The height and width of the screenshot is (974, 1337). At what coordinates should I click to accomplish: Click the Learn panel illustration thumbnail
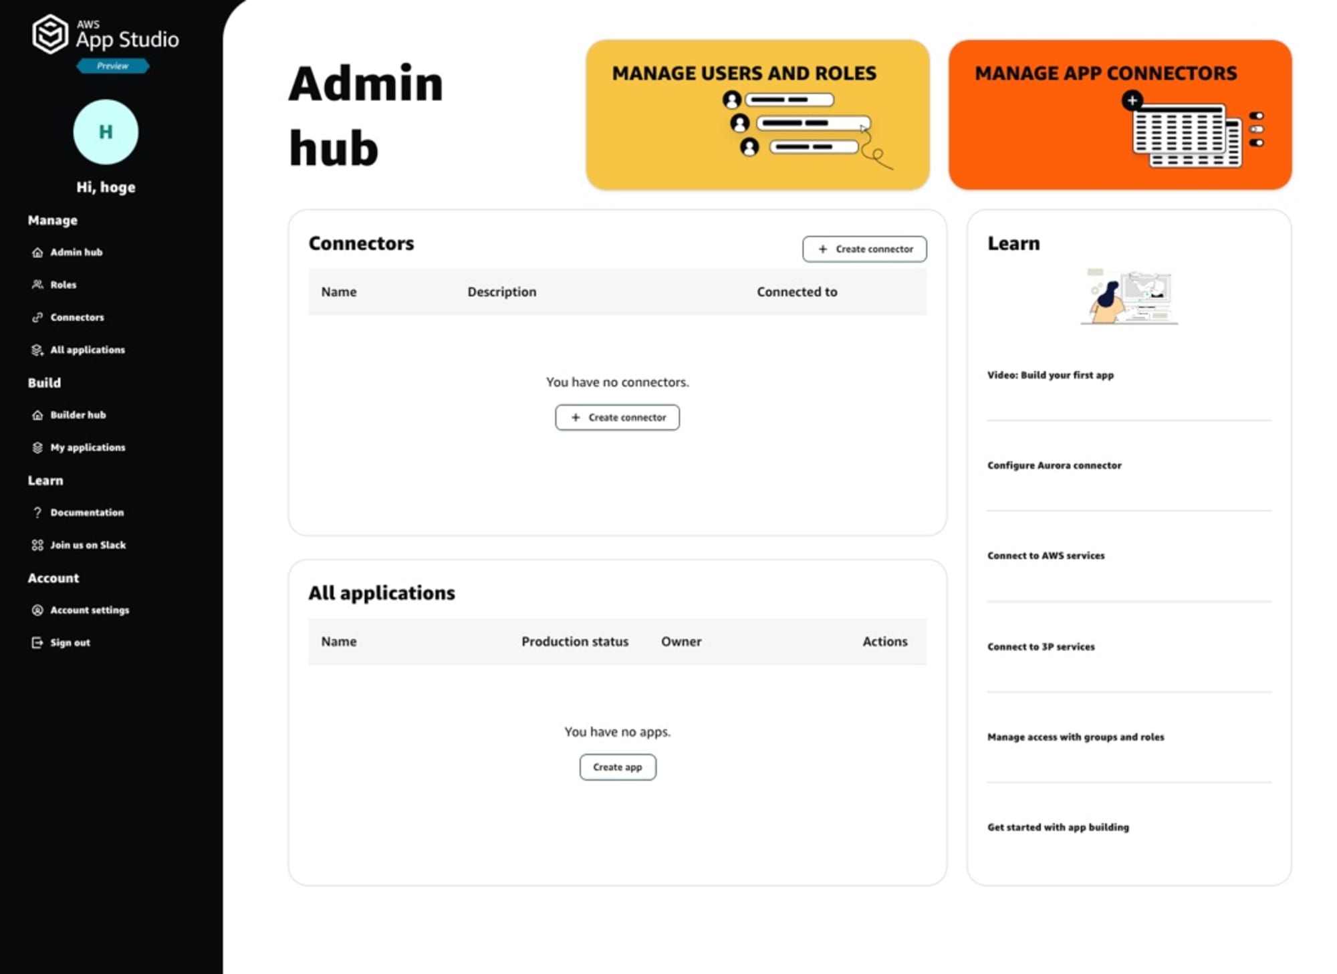[1129, 296]
